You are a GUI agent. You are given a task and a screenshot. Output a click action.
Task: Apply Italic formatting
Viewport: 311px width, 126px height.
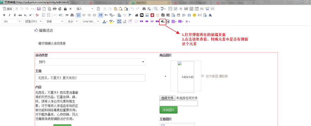coord(9,15)
